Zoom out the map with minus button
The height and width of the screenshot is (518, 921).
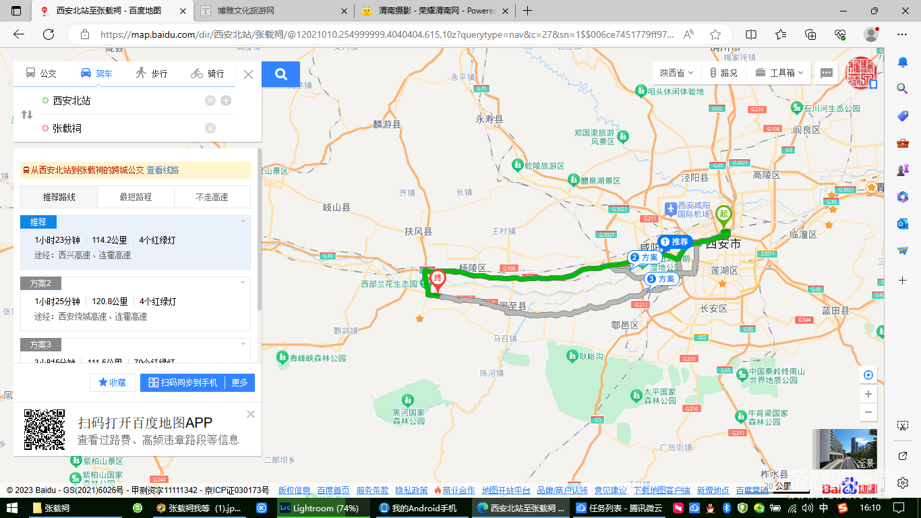(868, 412)
